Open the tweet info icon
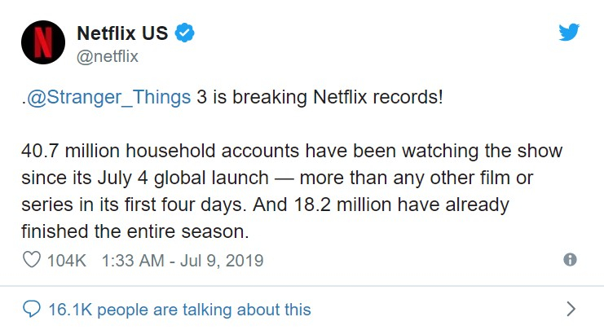The image size is (604, 330). tap(570, 260)
